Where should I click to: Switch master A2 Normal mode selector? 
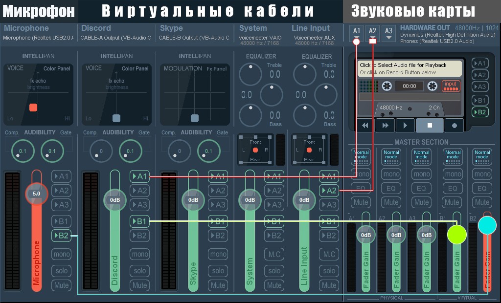[x=391, y=157]
